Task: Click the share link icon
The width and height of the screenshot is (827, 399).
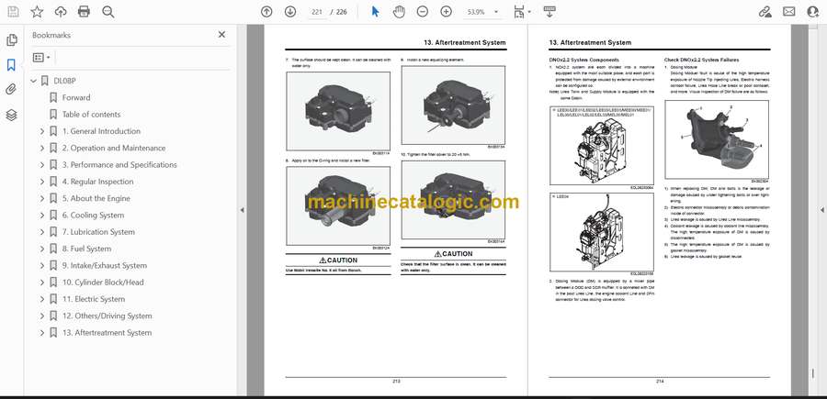Action: click(765, 12)
